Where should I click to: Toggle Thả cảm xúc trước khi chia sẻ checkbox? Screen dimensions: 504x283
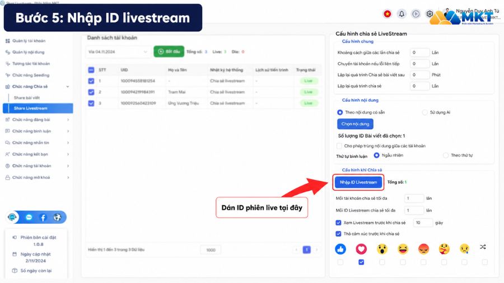point(338,234)
